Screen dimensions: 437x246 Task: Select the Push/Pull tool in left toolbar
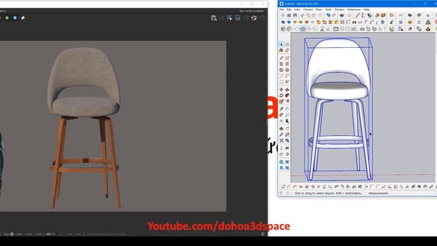click(x=287, y=90)
